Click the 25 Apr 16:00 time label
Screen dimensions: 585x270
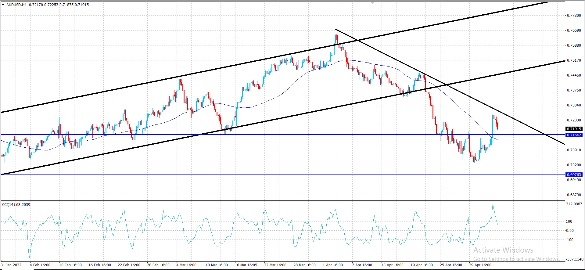pos(451,265)
